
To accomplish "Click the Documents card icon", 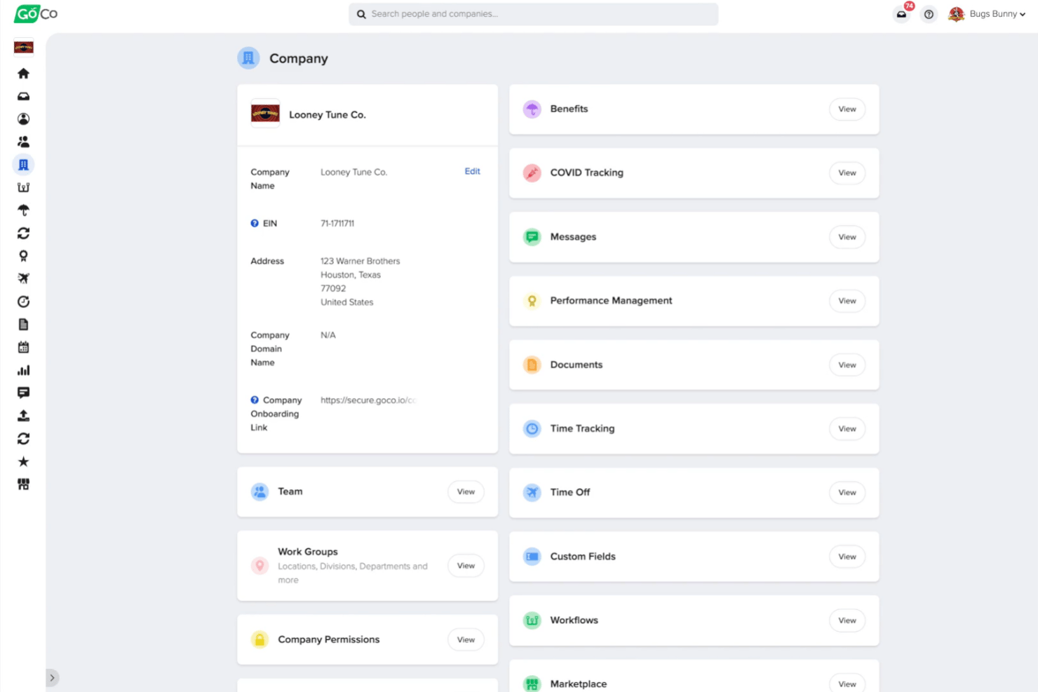I will tap(532, 365).
